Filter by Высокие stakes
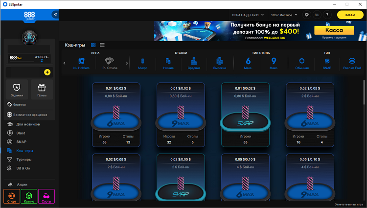The image size is (367, 208). click(x=220, y=63)
